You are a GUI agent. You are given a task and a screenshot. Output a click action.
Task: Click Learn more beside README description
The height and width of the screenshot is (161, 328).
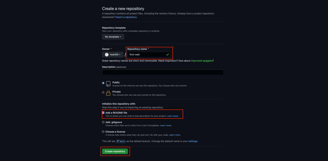tap(173, 116)
